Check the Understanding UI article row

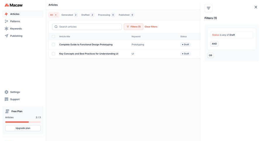coord(53,54)
